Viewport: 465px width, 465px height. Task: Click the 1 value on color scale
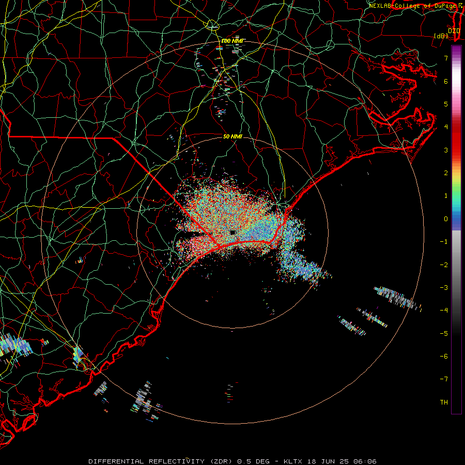(446, 196)
